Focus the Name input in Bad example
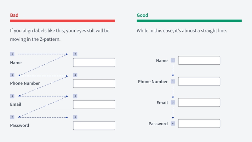Screen dimensions: 252x142 94,62
